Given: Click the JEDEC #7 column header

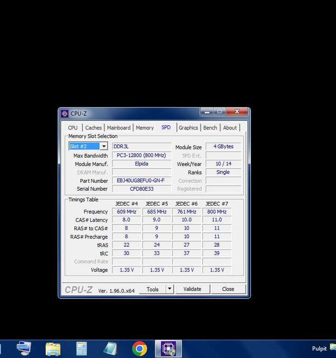Looking at the screenshot, I should [x=217, y=204].
